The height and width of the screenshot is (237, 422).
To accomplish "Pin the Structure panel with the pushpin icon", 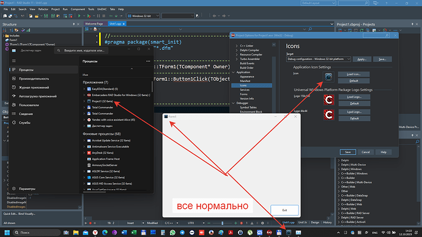I will pyautogui.click(x=74, y=24).
